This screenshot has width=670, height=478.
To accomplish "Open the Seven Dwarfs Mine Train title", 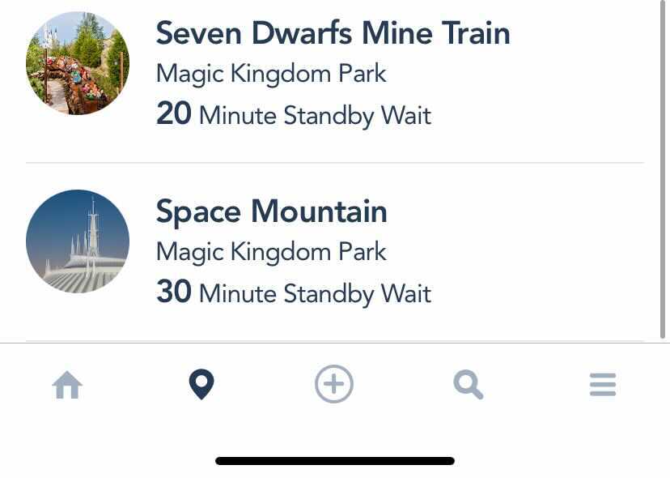I will (333, 33).
